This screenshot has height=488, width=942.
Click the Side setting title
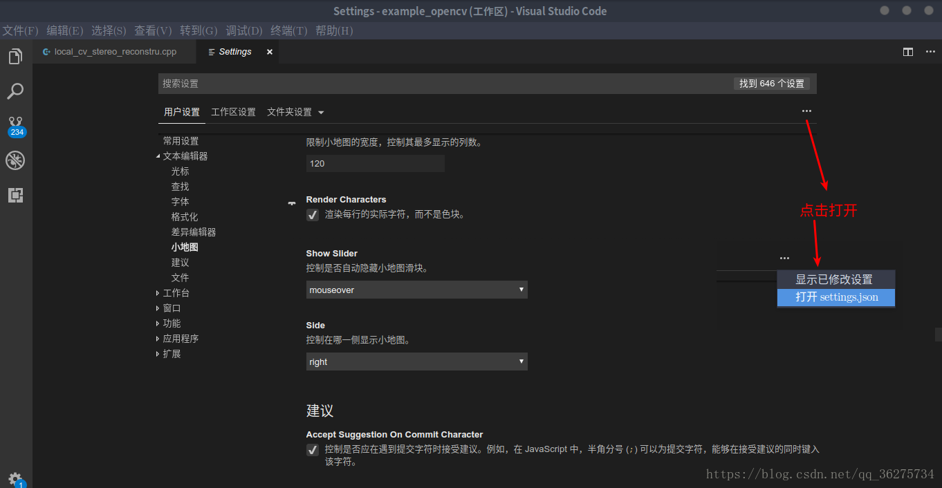click(x=315, y=326)
